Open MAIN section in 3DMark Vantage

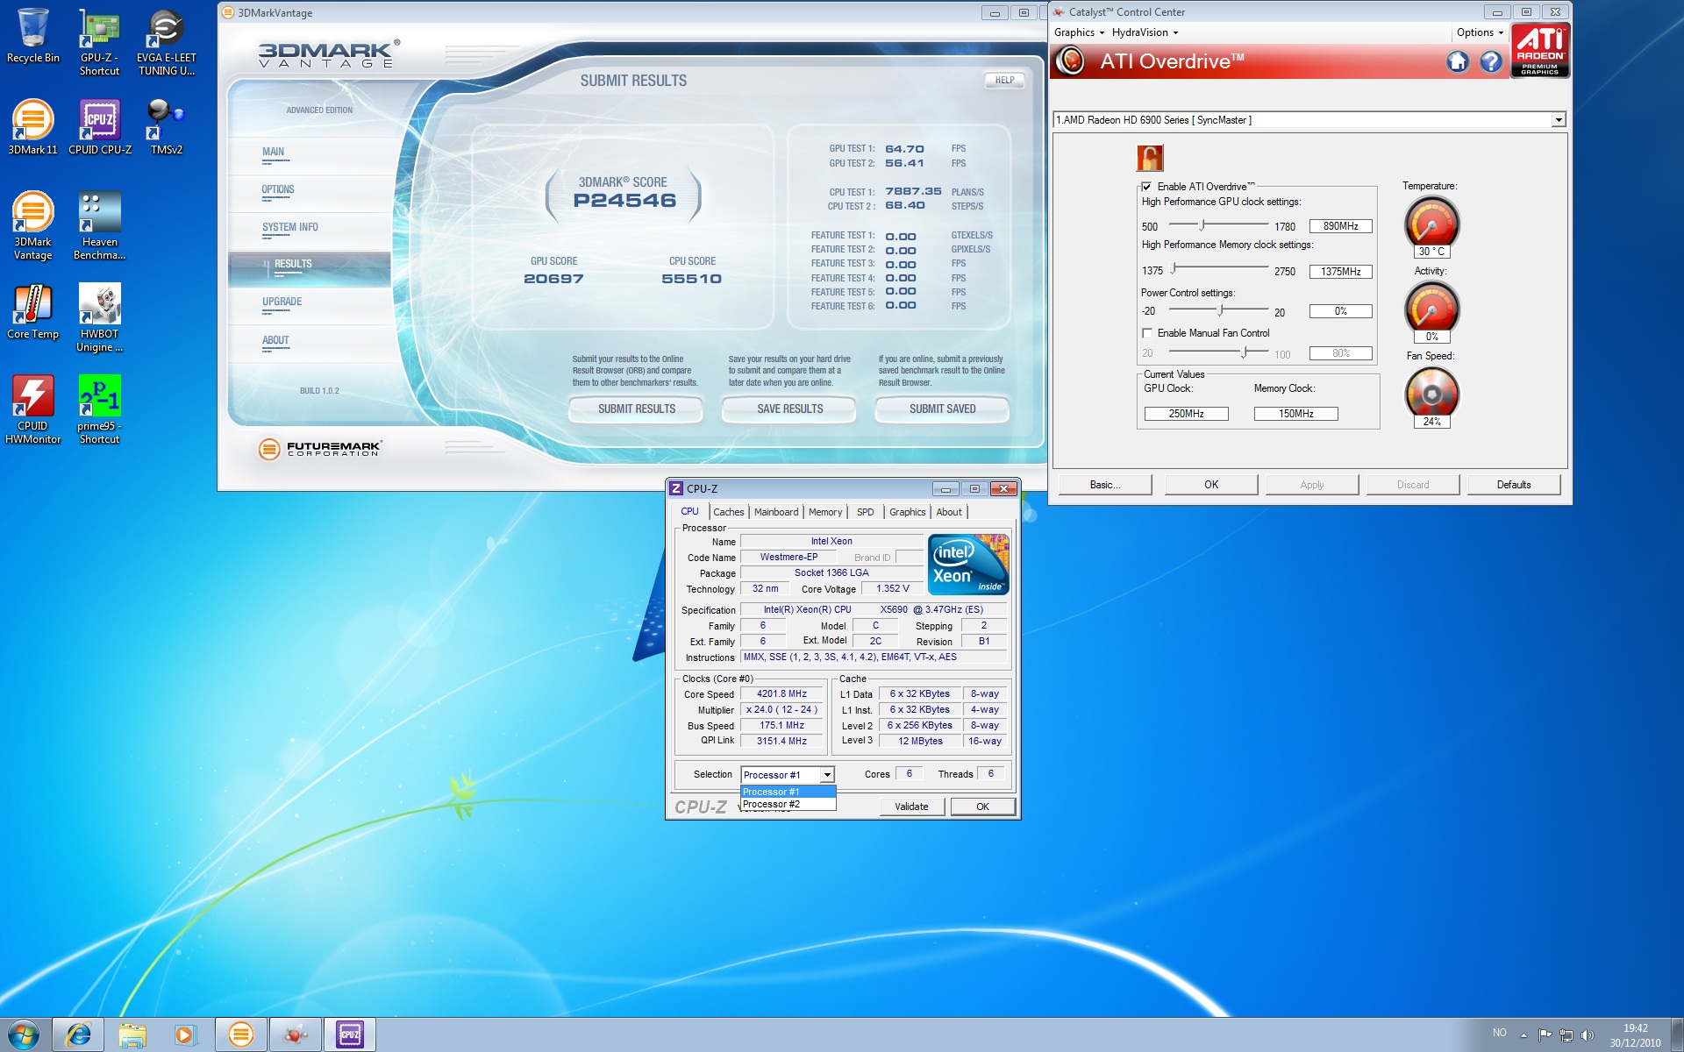(x=310, y=154)
